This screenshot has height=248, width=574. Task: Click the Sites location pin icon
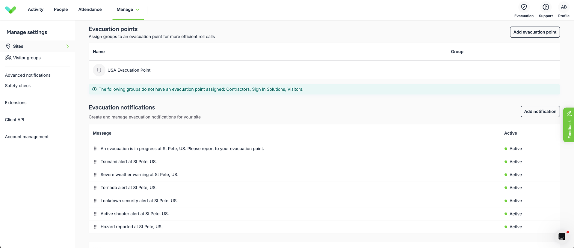8,46
